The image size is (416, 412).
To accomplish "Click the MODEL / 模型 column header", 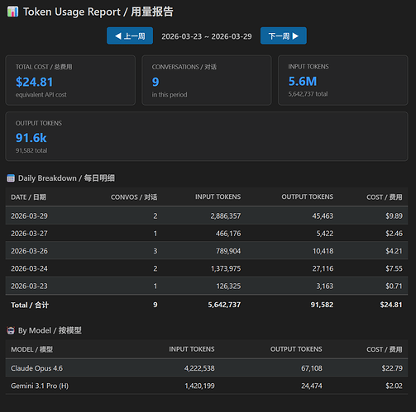I will point(32,349).
